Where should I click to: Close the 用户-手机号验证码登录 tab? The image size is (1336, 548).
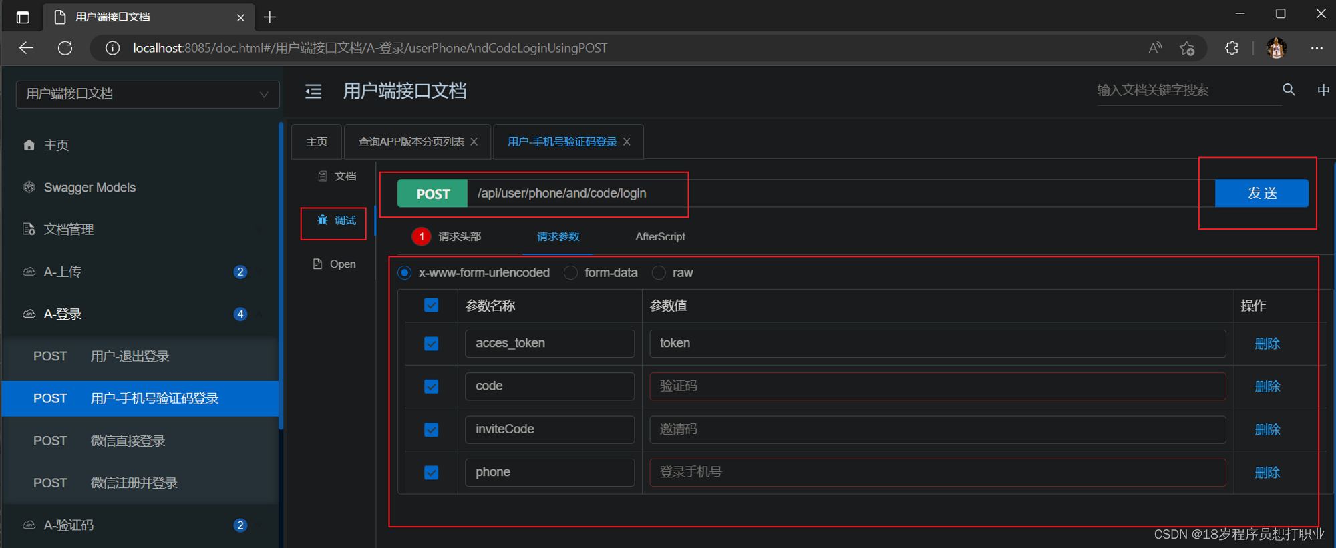pyautogui.click(x=627, y=142)
